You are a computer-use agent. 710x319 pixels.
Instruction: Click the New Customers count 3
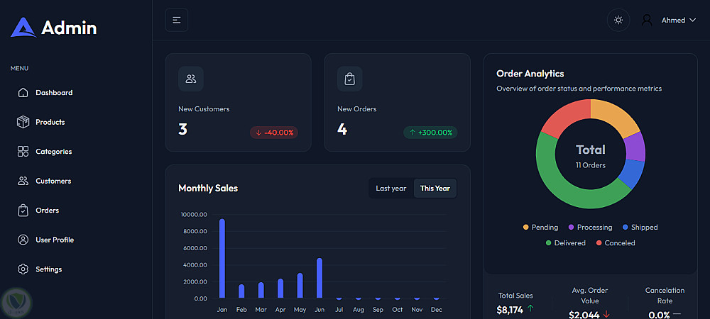pos(182,129)
